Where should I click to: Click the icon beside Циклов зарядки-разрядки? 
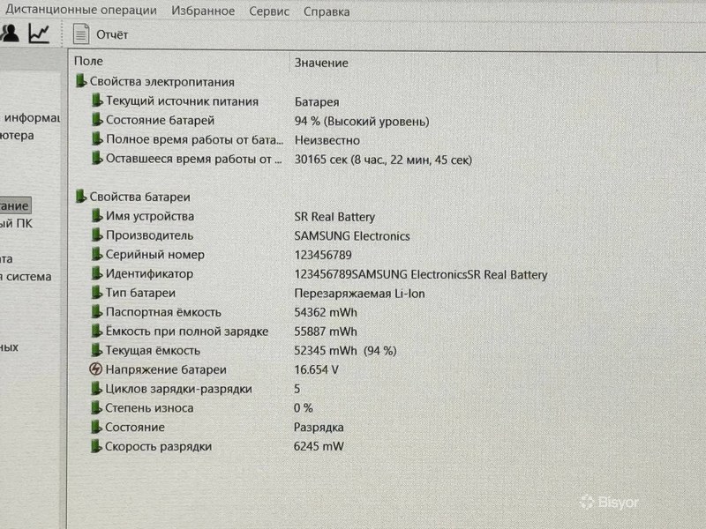[x=96, y=389]
